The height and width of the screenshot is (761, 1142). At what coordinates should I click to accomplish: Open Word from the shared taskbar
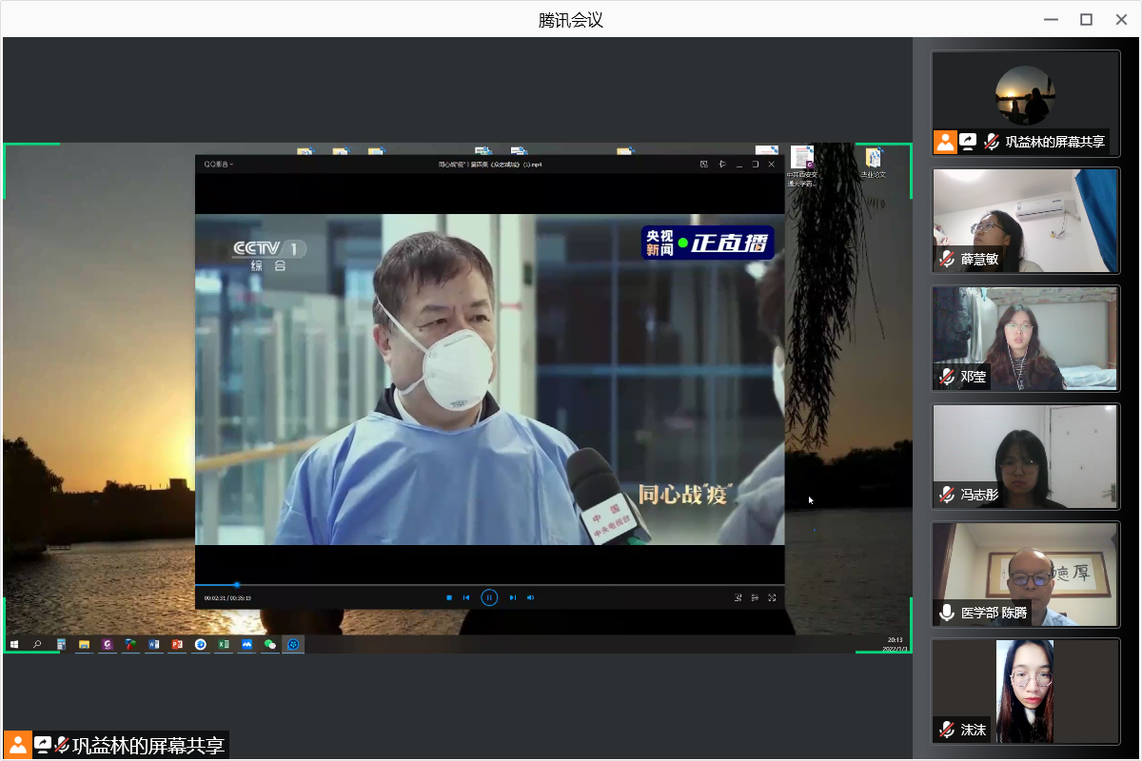coord(153,644)
